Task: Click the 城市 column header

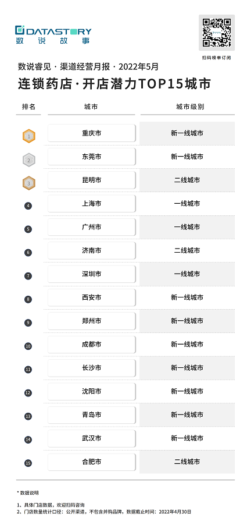Action: [x=91, y=107]
